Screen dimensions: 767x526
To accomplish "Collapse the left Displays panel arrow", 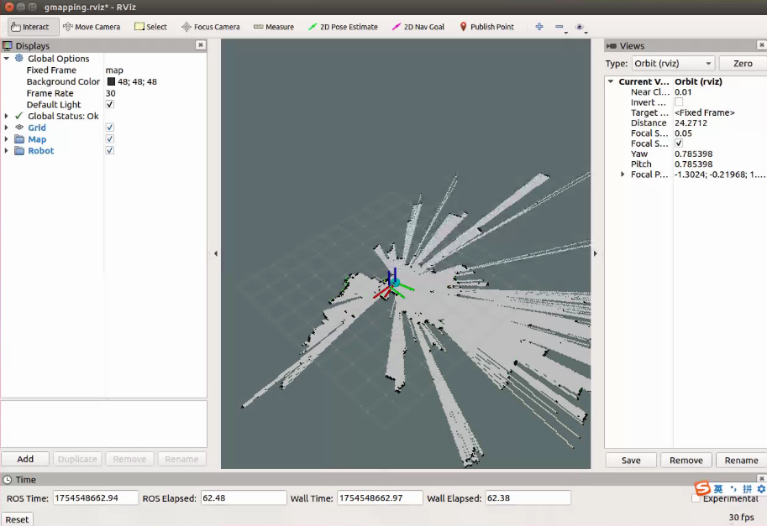I will (x=216, y=253).
